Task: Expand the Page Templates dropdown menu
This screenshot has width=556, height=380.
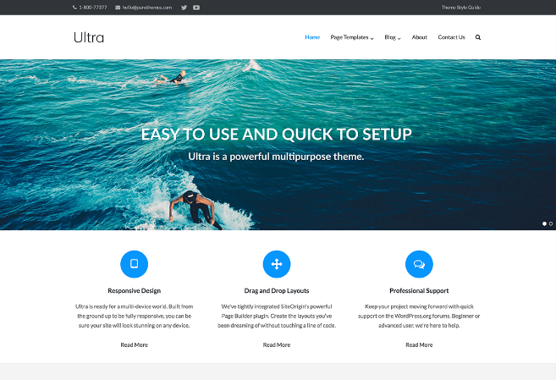Action: coord(351,37)
